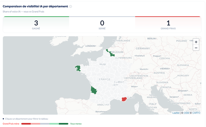Select the Grand Frais summary card
This screenshot has height=127, width=206.
168,25
